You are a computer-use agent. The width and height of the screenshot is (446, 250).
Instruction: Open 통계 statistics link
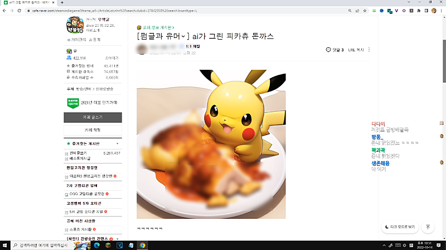[x=95, y=40]
